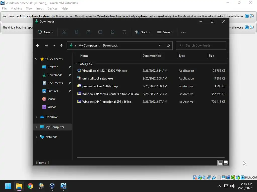Sort by the Size column header
The image size is (257, 192).
[x=217, y=56]
